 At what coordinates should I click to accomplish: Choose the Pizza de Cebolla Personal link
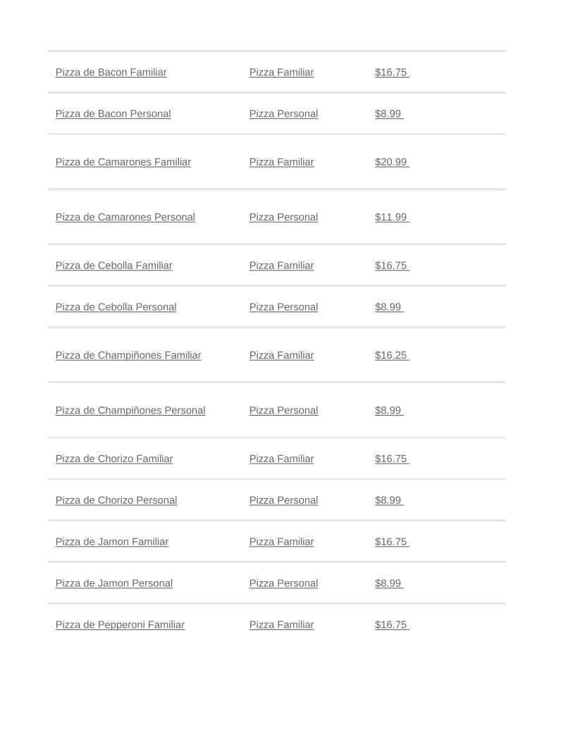point(116,307)
